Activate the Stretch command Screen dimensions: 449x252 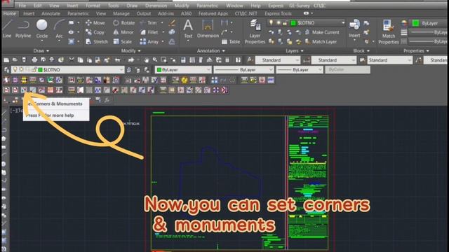click(x=97, y=42)
